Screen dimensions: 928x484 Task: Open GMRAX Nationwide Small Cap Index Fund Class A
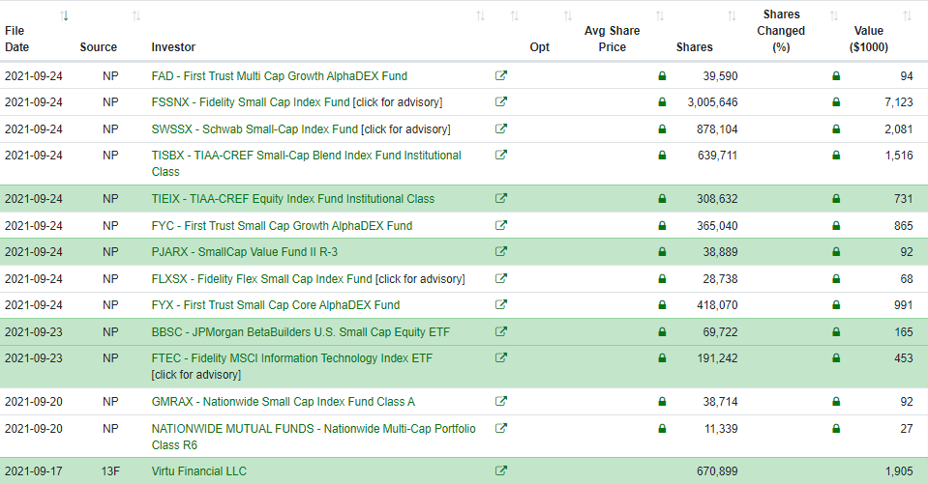click(x=284, y=401)
